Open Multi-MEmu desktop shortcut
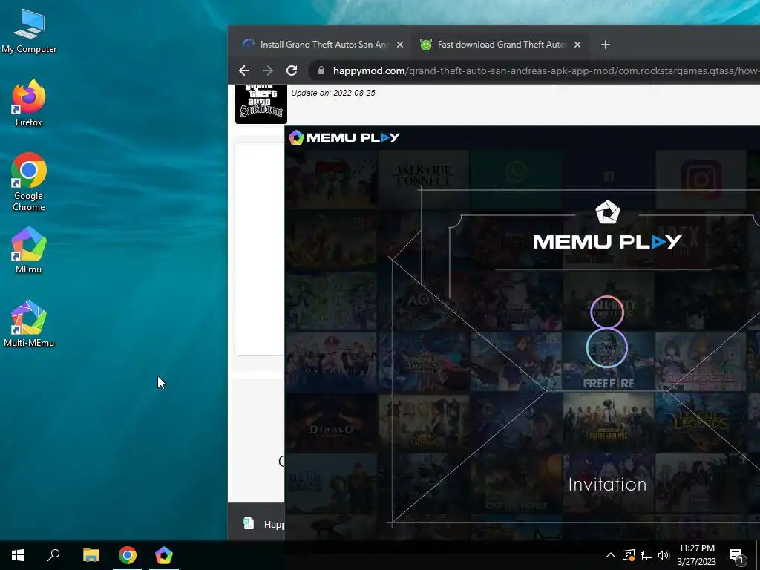The image size is (760, 570). [29, 324]
